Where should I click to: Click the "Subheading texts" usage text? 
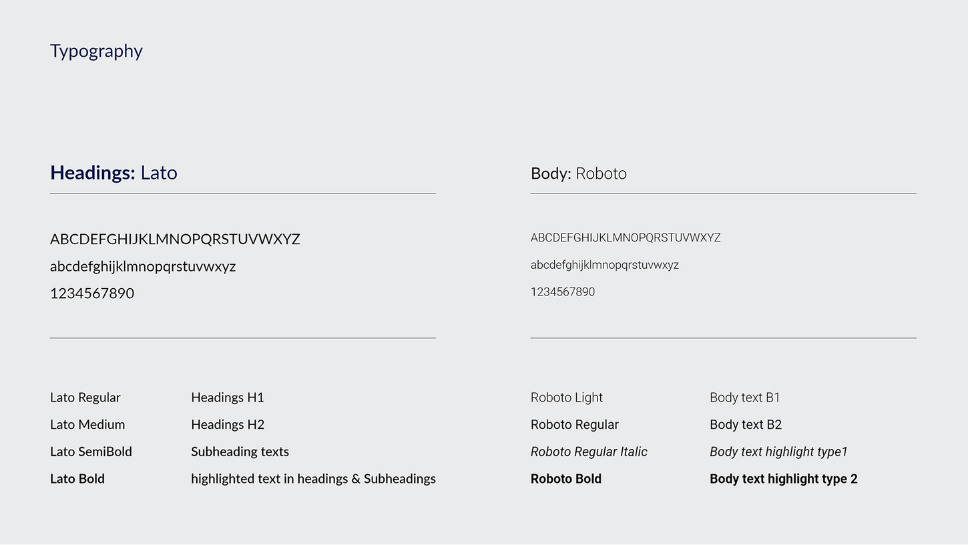point(240,452)
